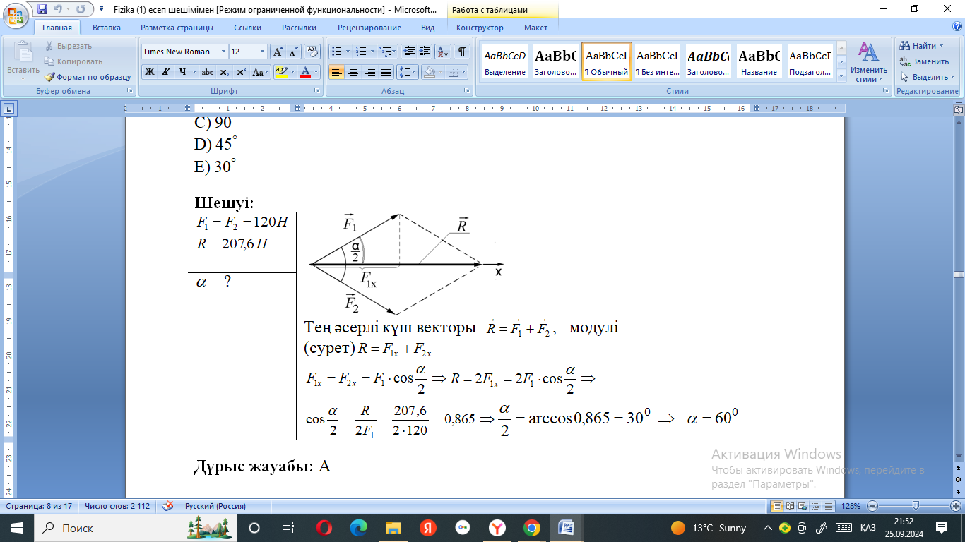Image resolution: width=965 pixels, height=542 pixels.
Task: Apply the Выделение style
Action: pyautogui.click(x=505, y=62)
